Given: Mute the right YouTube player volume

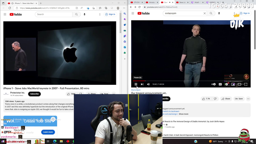Looking at the screenshot, I should click(148, 84).
